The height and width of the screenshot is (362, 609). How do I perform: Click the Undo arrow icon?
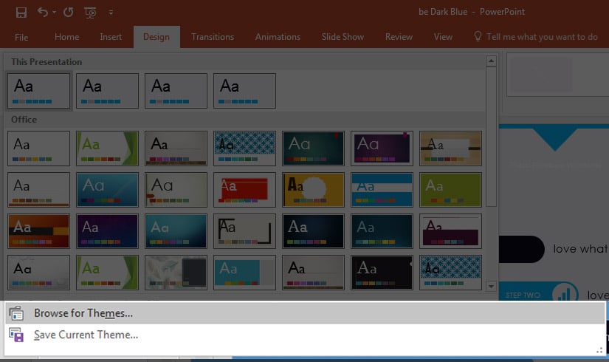pyautogui.click(x=42, y=12)
